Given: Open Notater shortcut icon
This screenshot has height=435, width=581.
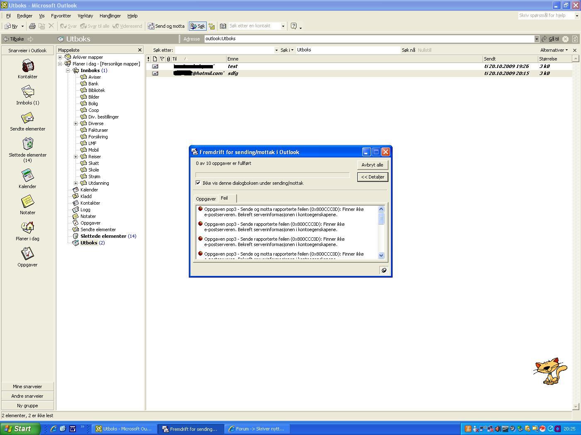Looking at the screenshot, I should tap(28, 202).
